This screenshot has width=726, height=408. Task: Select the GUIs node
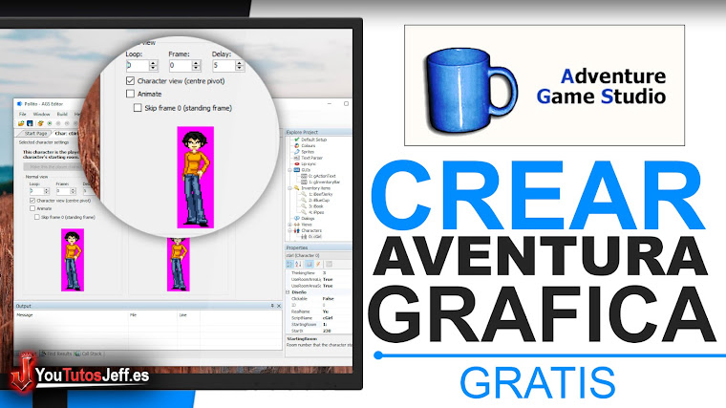(306, 170)
